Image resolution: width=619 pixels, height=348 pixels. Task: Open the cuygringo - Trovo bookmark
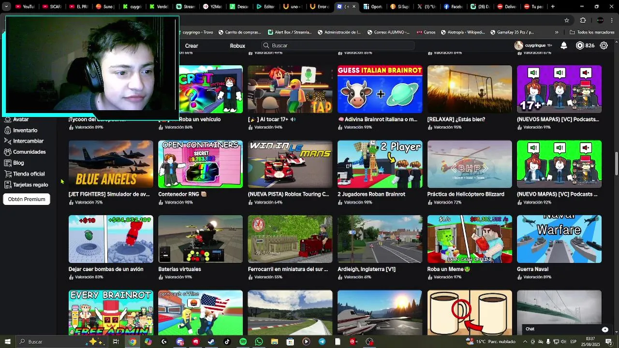tap(197, 32)
